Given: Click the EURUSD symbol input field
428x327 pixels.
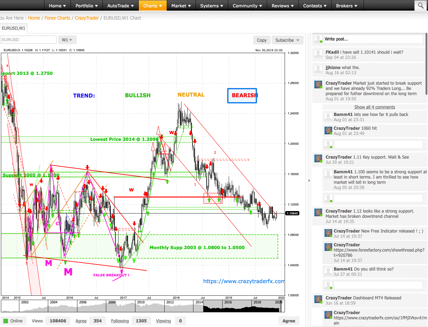Looking at the screenshot, I should 29,40.
